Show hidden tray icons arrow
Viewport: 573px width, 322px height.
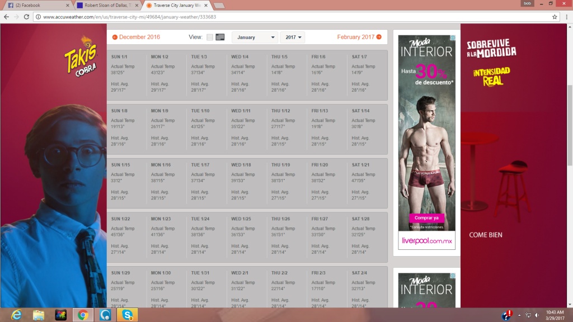(519, 315)
